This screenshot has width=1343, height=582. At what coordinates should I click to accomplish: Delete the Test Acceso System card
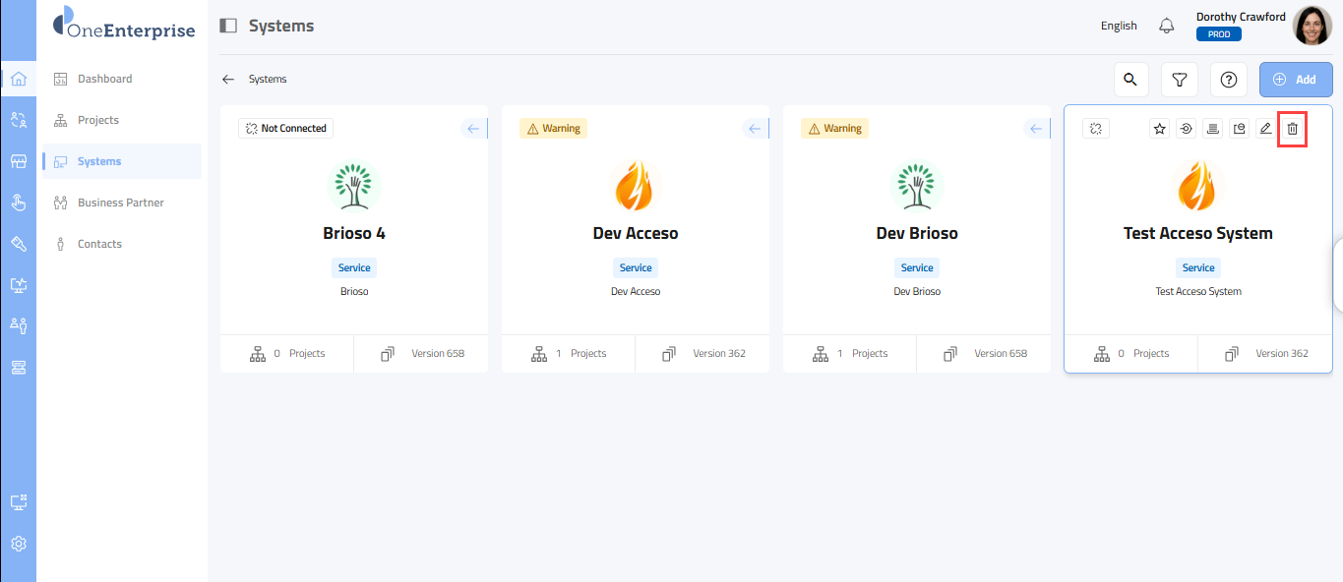click(x=1292, y=129)
